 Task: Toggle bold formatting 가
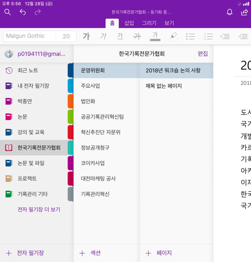[x=86, y=36]
